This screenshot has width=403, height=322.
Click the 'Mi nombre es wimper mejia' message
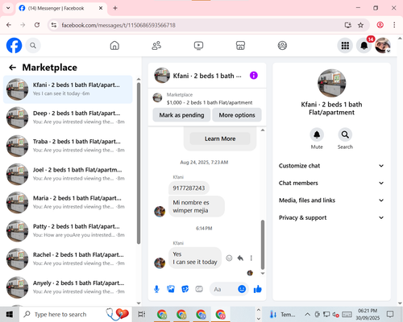click(197, 206)
